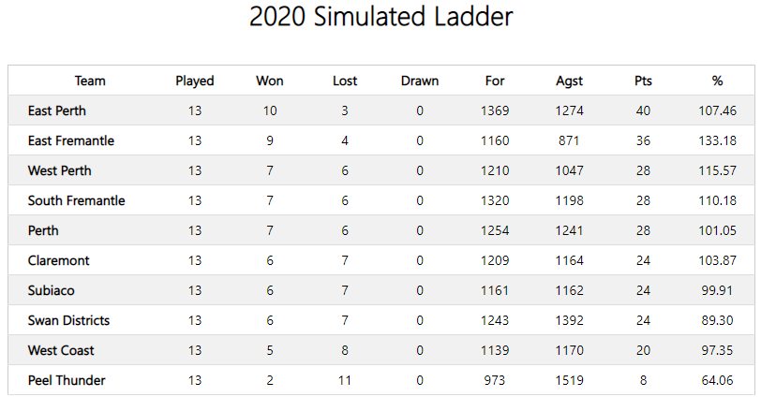Screen dimensions: 761x397
Task: Select the Played column header
Action: pyautogui.click(x=195, y=81)
